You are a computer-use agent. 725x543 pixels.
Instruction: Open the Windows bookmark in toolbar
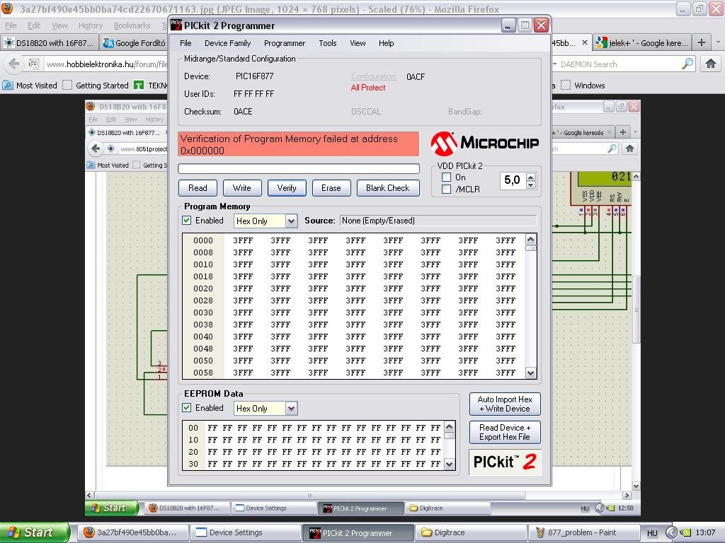[x=583, y=86]
